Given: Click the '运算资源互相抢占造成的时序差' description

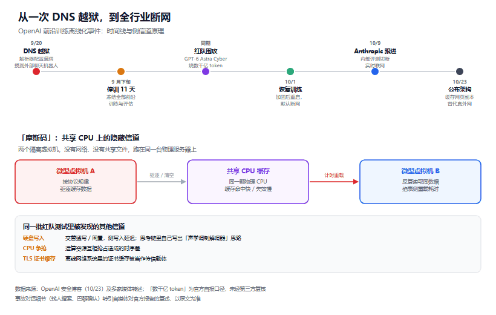Looking at the screenshot, I should [102, 248].
